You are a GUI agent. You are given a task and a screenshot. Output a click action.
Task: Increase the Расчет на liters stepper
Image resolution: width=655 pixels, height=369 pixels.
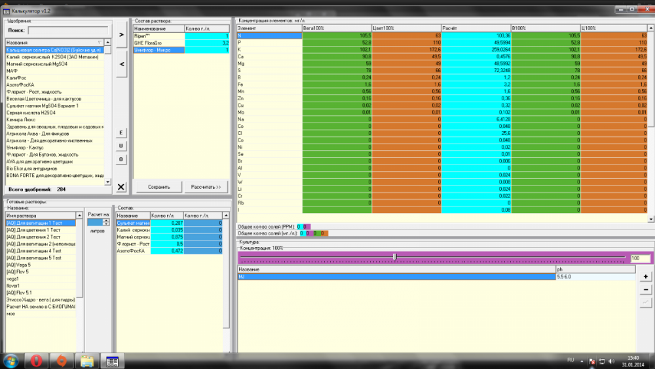(x=106, y=221)
